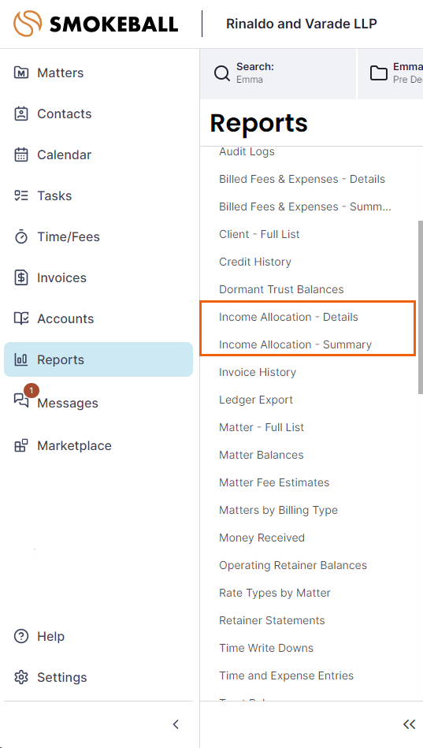Screen dimensions: 423x748
Task: Click the reports list vertical scrollbar
Action: click(x=420, y=307)
